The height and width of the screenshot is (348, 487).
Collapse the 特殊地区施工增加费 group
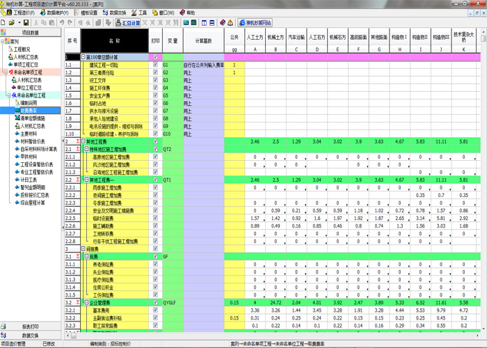83,149
